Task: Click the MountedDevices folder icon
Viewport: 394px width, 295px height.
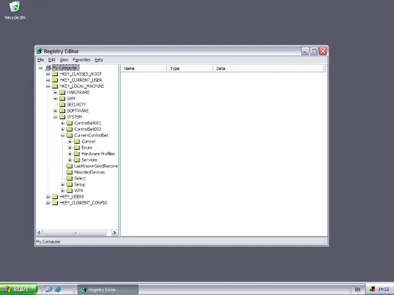Action: point(70,172)
